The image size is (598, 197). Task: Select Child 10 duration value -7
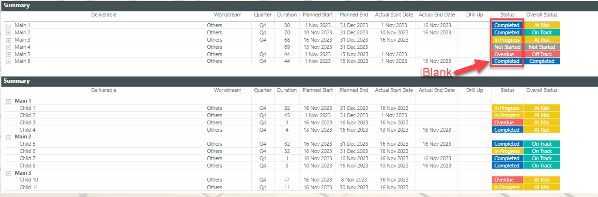tap(287, 180)
